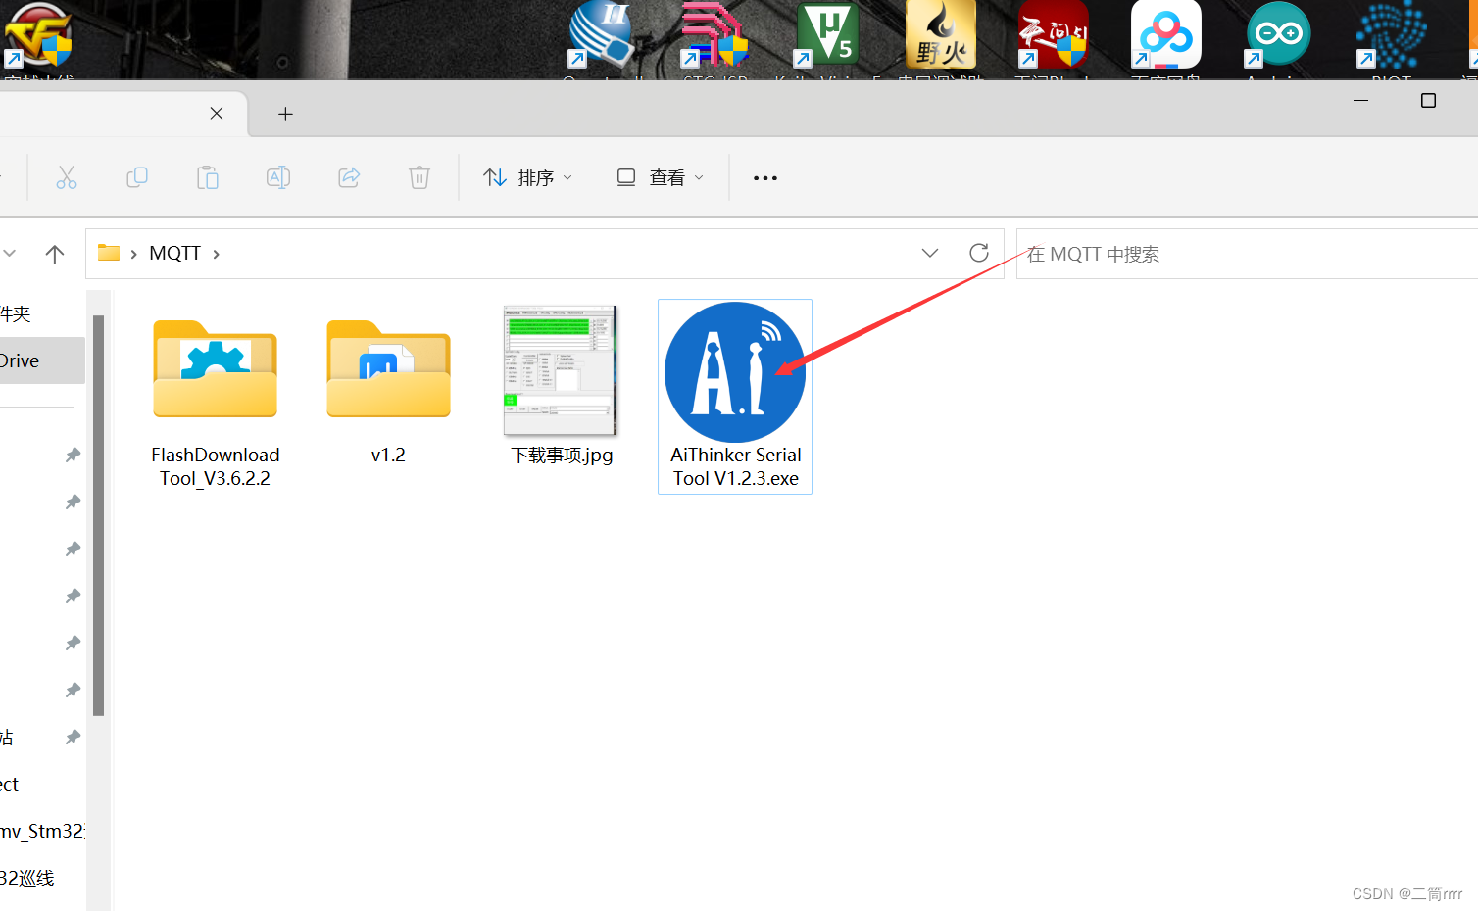Viewport: 1478px width, 911px height.
Task: Click the folder icon in address bar
Action: [109, 253]
